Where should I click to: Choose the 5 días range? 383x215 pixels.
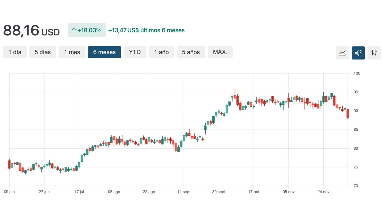point(43,52)
